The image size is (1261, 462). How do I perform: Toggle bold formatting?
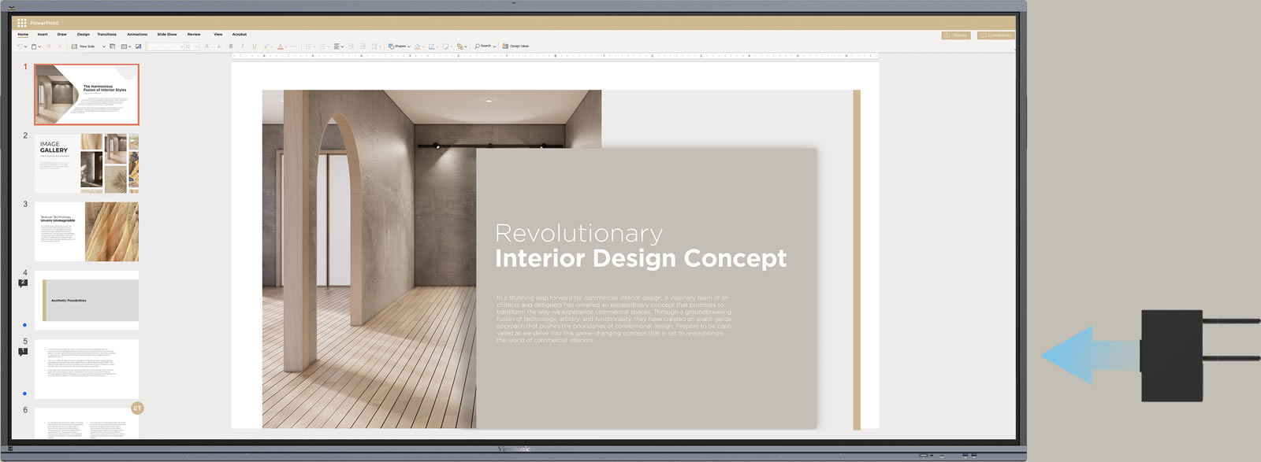click(x=231, y=46)
